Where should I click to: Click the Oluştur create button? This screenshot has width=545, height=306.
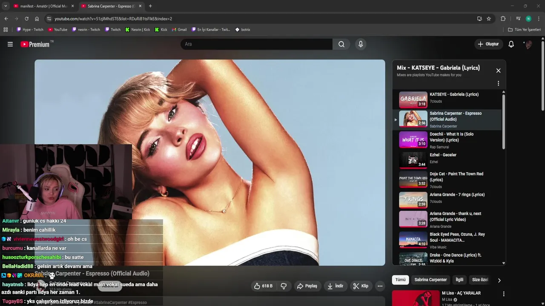[x=488, y=44]
